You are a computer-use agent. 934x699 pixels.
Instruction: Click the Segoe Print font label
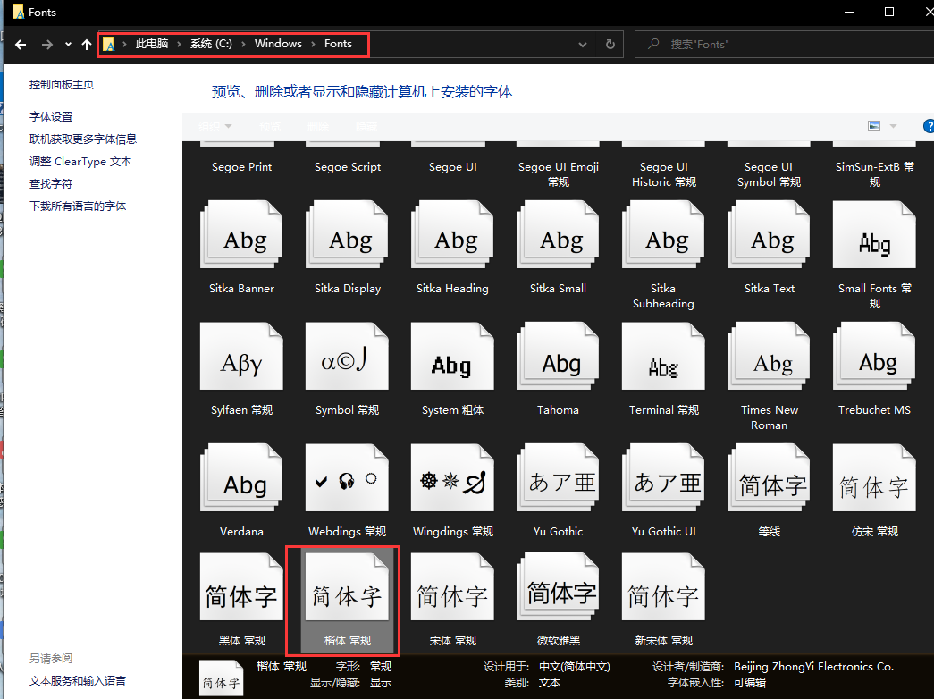pyautogui.click(x=242, y=167)
